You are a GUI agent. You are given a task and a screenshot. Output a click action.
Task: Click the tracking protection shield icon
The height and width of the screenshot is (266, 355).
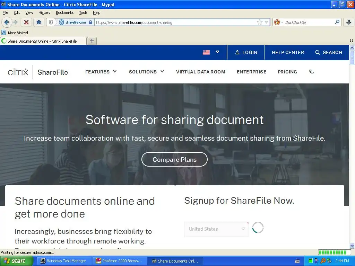tap(51, 22)
